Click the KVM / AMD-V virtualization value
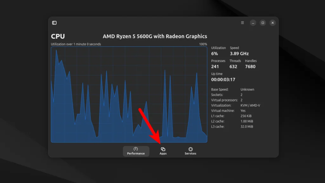Image resolution: width=325 pixels, height=183 pixels. 250,105
